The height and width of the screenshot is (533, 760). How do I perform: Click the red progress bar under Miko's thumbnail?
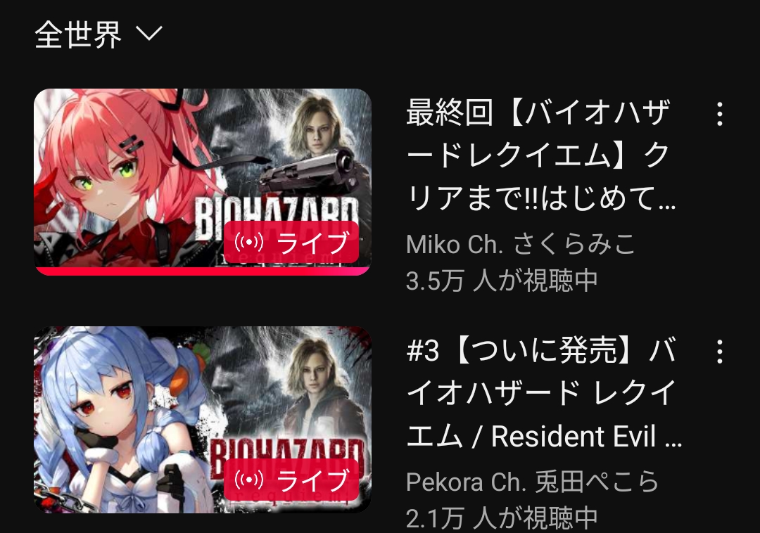coord(203,271)
